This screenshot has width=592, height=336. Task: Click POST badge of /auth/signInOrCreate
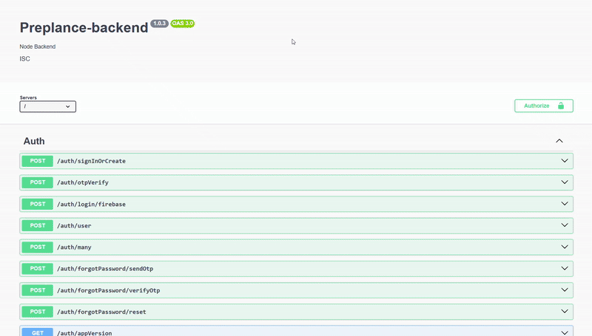pos(38,161)
